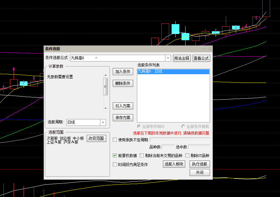Minimize the 条件选股 dialog
The width and height of the screenshot is (280, 197).
[203, 49]
